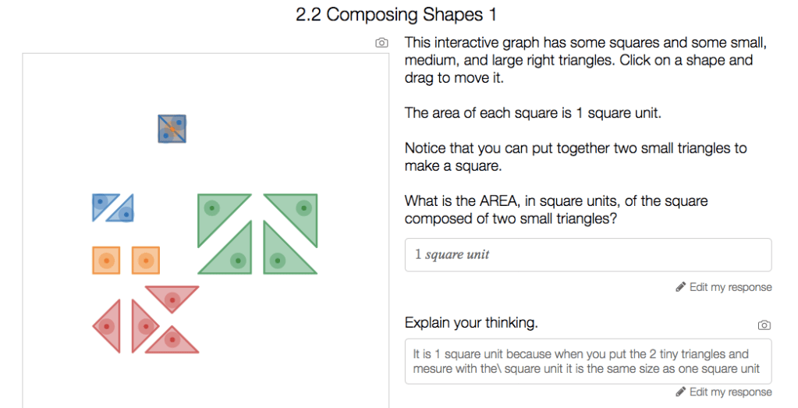
Task: Click the explanation text response box
Action: click(587, 361)
